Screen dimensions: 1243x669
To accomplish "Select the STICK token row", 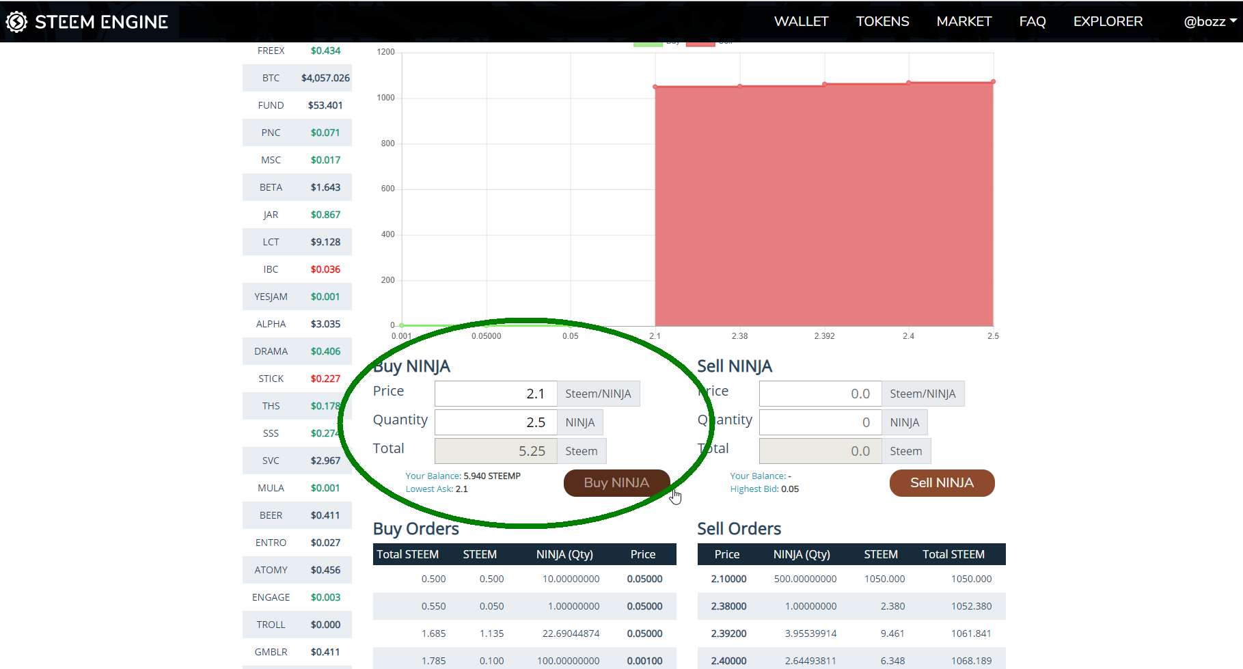I will coord(297,379).
